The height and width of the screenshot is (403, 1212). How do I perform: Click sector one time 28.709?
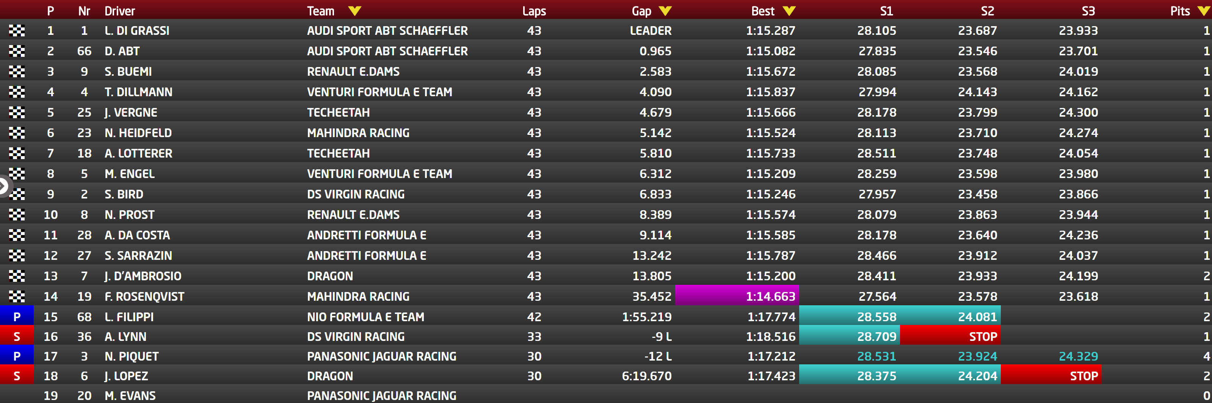point(877,336)
